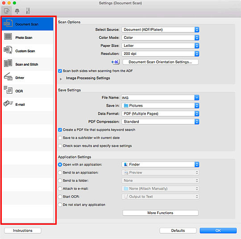Open the Resolution dropdown
Screen dimensions: 241x239
pyautogui.click(x=160, y=54)
